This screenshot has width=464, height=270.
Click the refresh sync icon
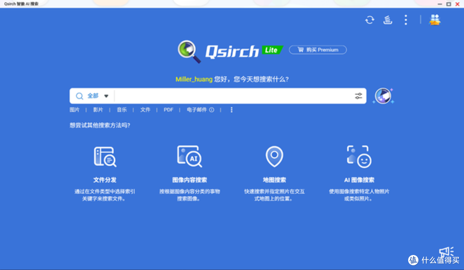click(x=369, y=20)
